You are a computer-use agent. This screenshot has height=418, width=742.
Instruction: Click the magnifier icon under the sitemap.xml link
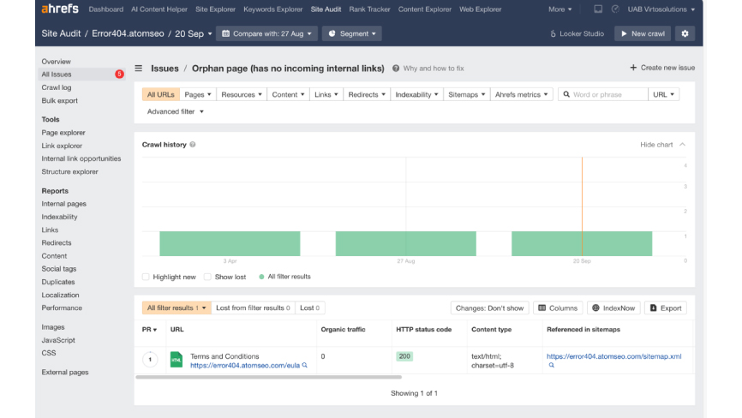coord(551,365)
